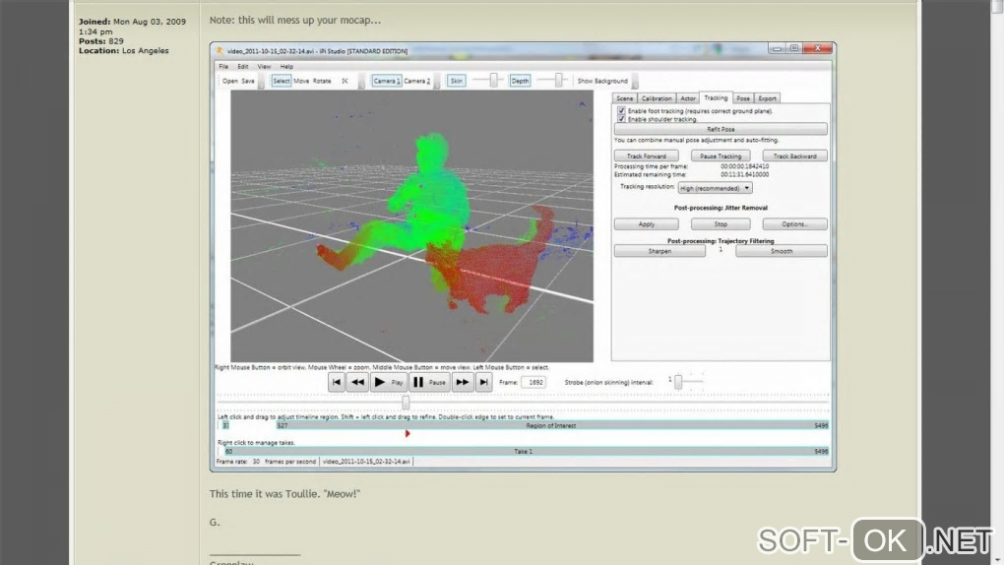Click the Frame number field
This screenshot has width=1004, height=565.
533,383
